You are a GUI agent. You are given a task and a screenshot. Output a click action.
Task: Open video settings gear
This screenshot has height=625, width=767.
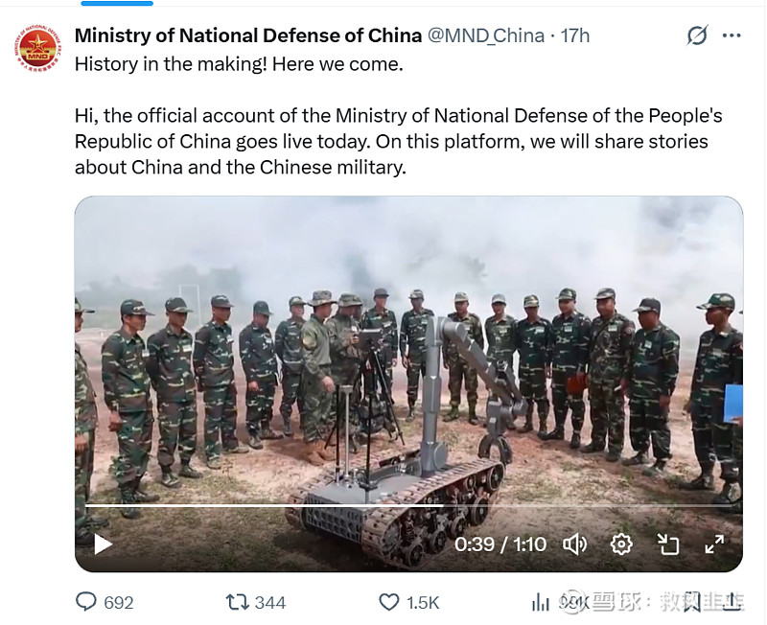pyautogui.click(x=621, y=544)
